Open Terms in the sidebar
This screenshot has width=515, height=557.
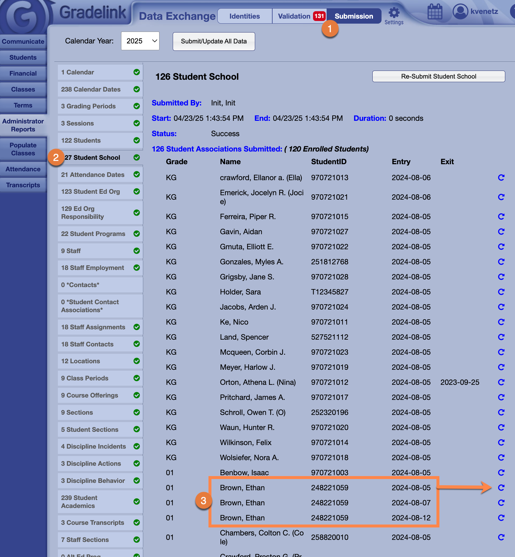pos(23,105)
